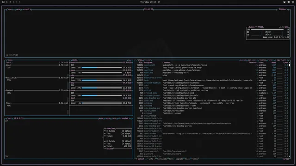This screenshot has height=166, width=296.
Task: Select the wireplumber process row
Action: pyautogui.click(x=212, y=111)
